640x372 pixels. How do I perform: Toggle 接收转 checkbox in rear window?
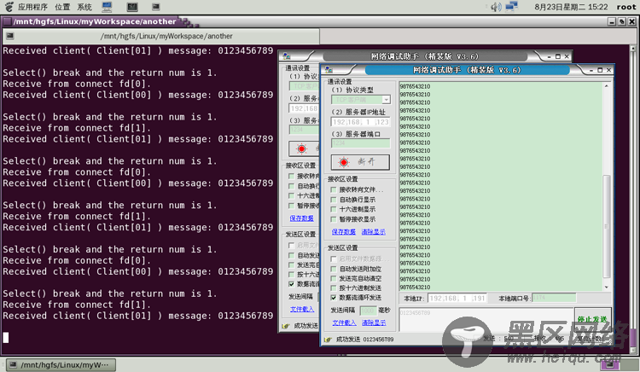[291, 177]
